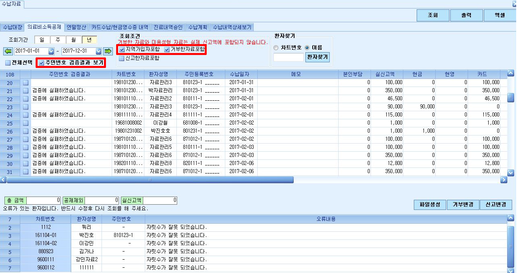Viewport: 517px width, 273px height.
Task: Check the checkbox in row 28
Action: click(x=25, y=147)
